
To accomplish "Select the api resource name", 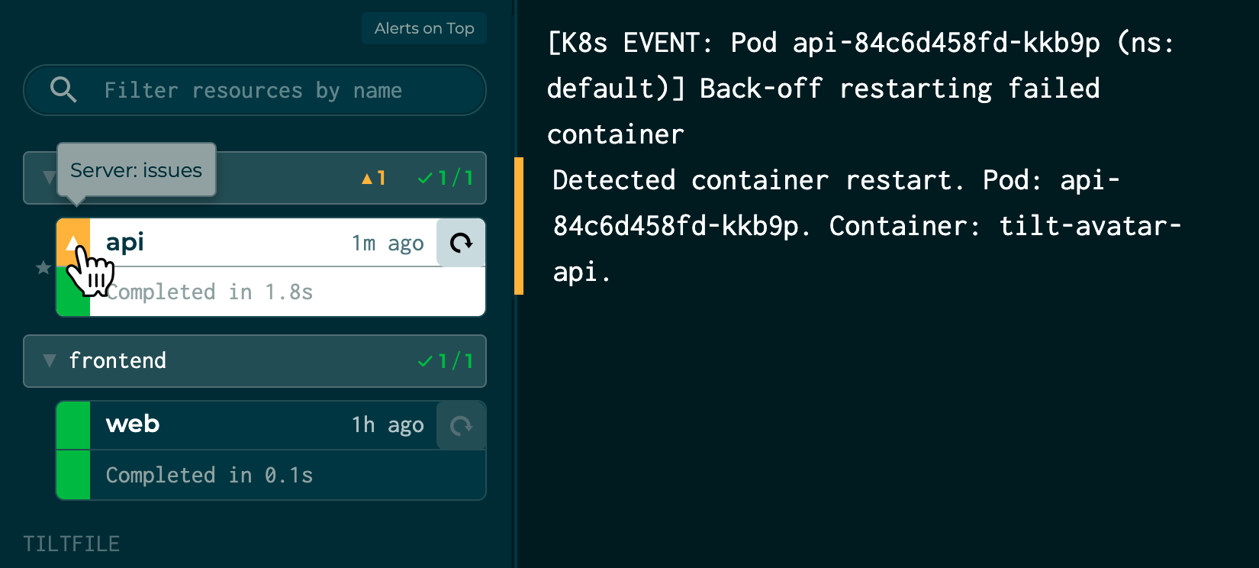I will 124,243.
